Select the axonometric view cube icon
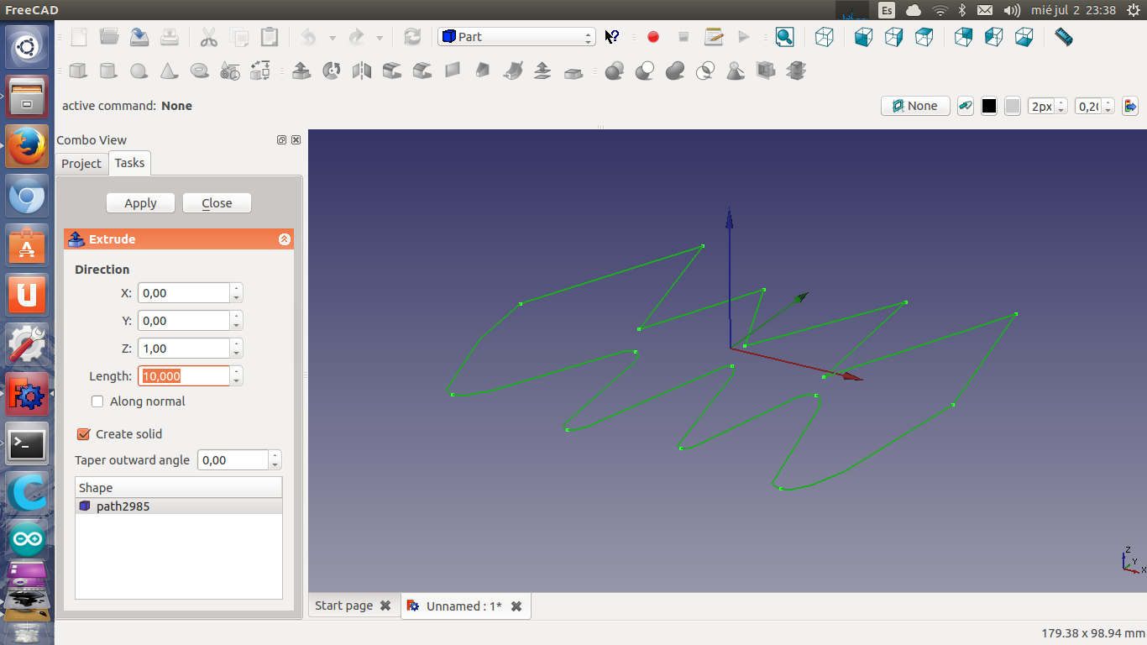 825,37
